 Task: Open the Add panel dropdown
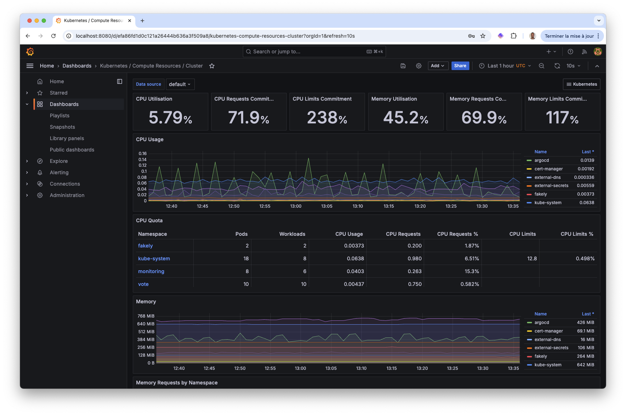(x=438, y=66)
